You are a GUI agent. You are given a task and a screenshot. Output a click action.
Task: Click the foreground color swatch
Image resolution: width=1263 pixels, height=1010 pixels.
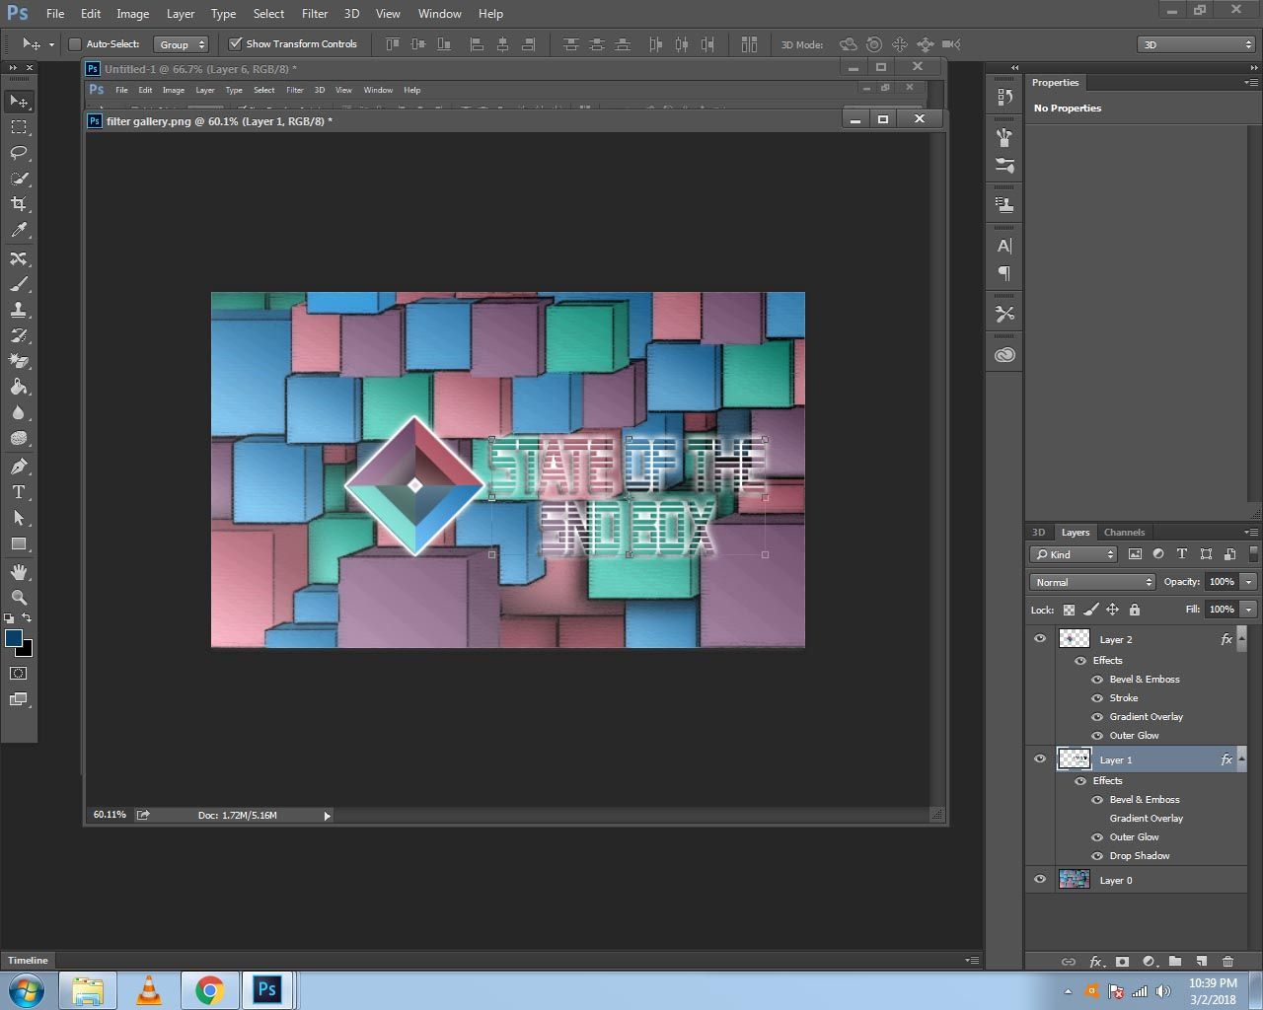14,638
